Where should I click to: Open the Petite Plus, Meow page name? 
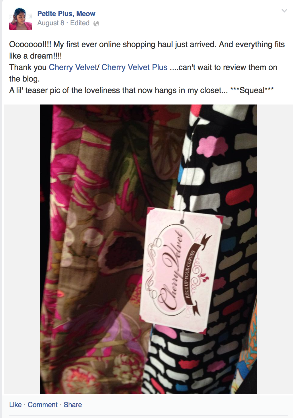coord(66,13)
